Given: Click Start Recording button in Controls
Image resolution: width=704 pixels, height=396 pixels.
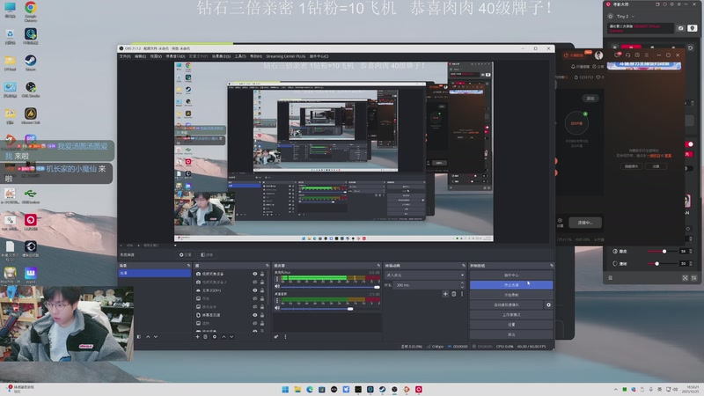Looking at the screenshot, I should pos(511,295).
